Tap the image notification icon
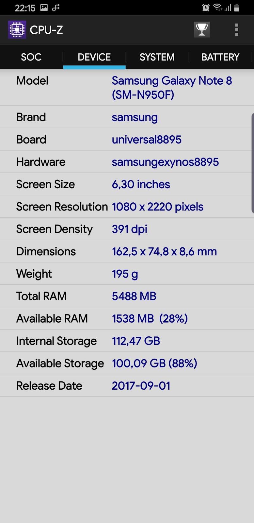Screen dimensions: 254x523 (44, 8)
